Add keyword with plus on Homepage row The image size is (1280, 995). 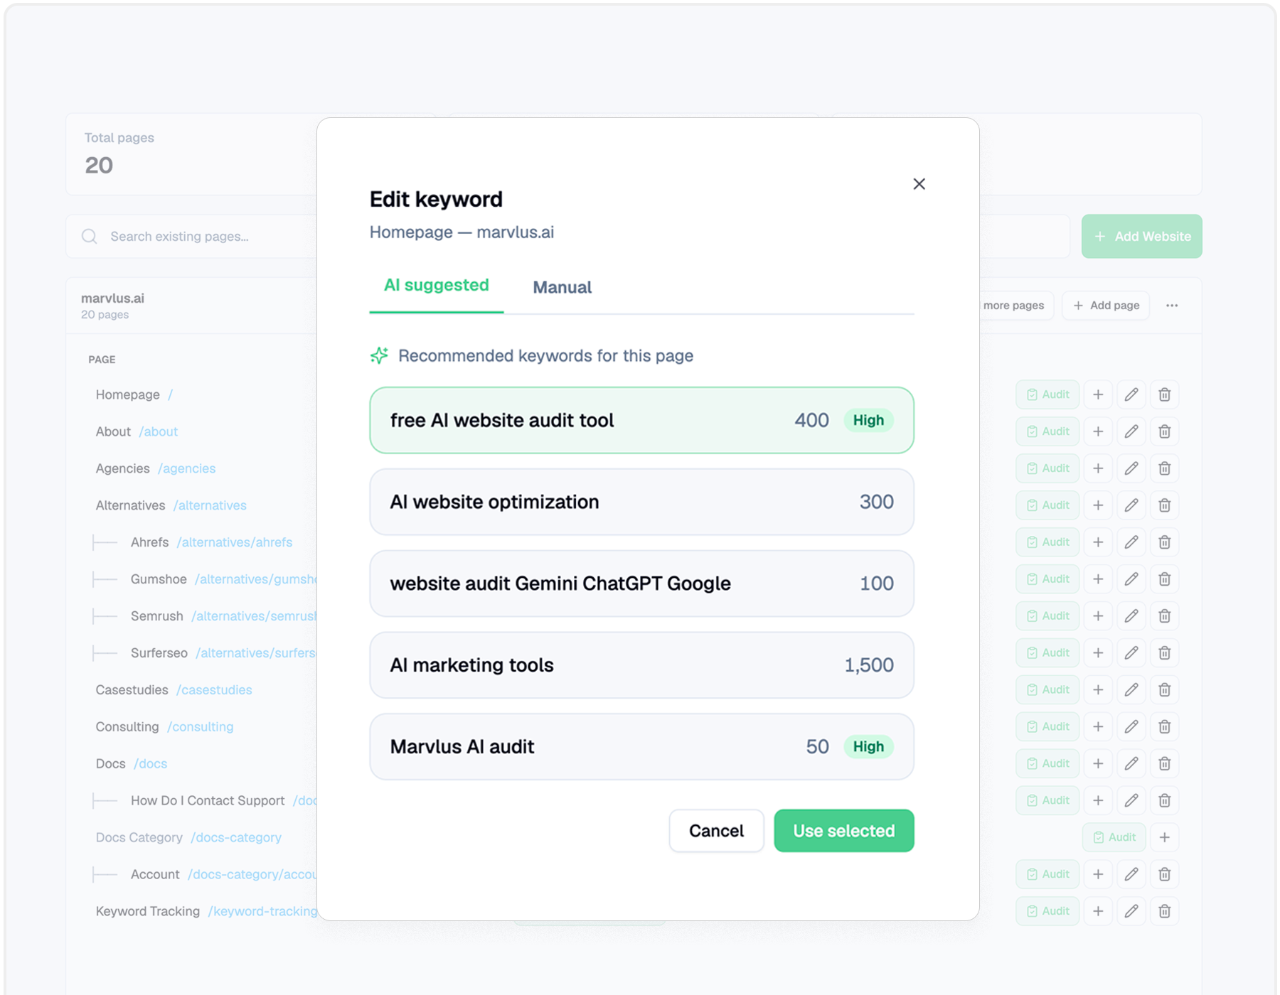coord(1098,394)
